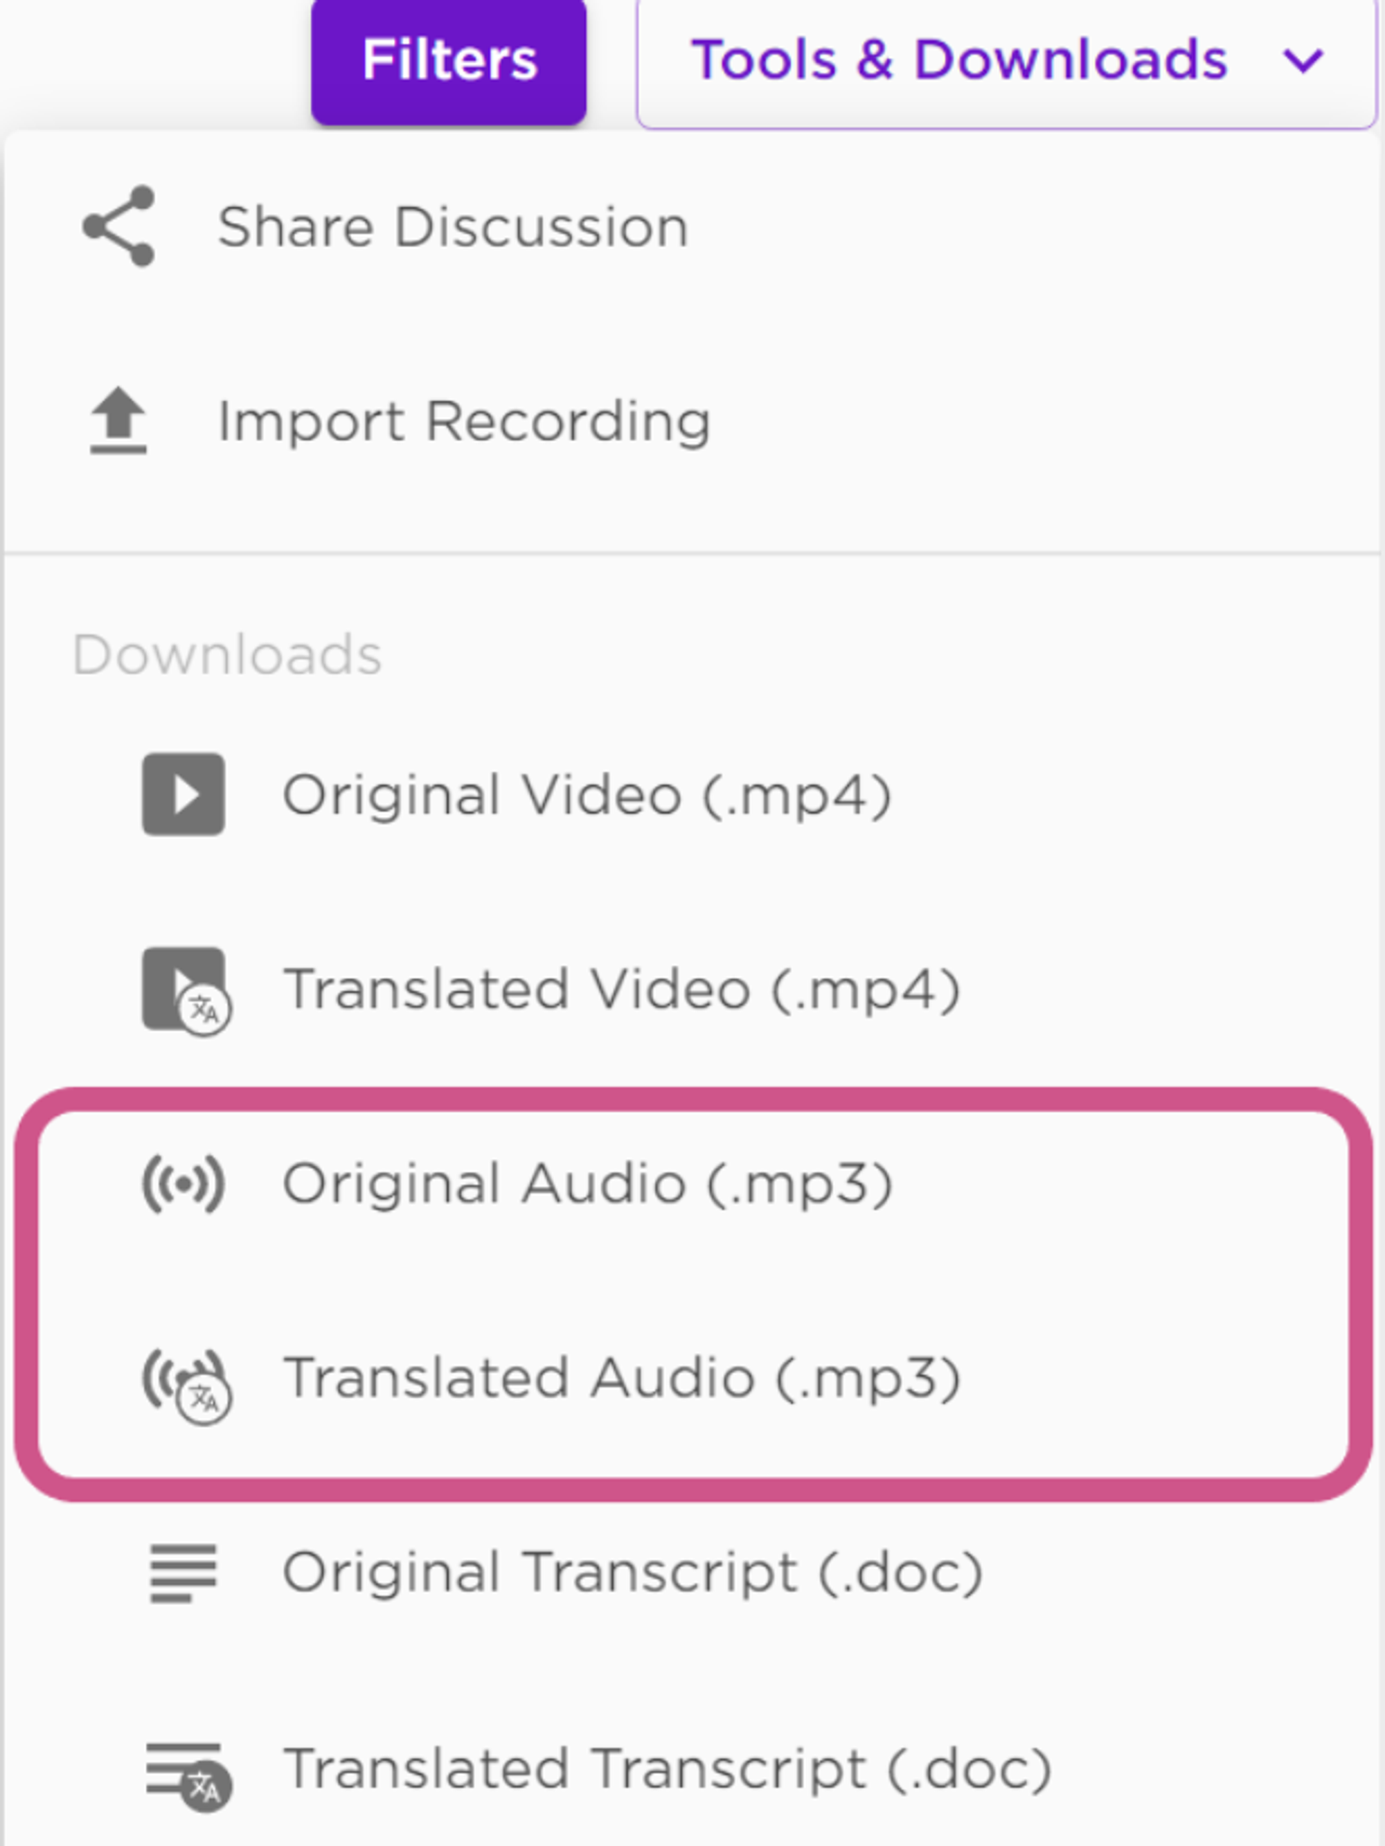The image size is (1385, 1846).
Task: Click the play icon for Original Video
Action: [184, 794]
